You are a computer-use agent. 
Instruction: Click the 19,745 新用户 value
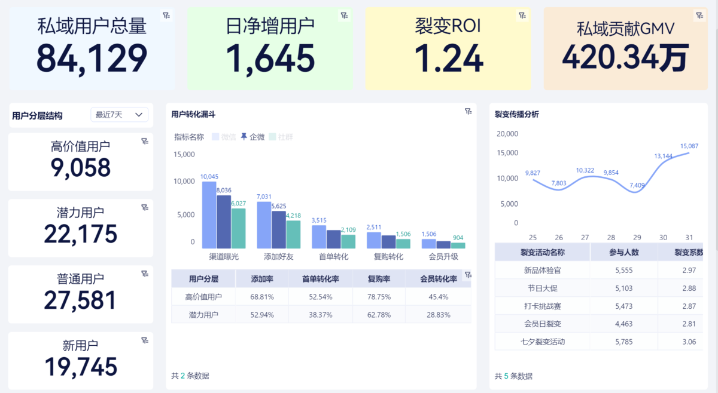81,367
